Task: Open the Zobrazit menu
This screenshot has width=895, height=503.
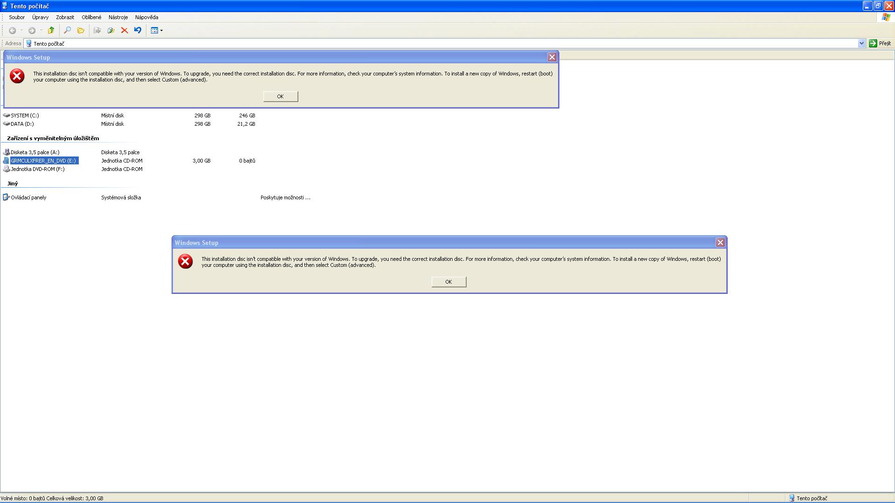Action: (x=65, y=17)
